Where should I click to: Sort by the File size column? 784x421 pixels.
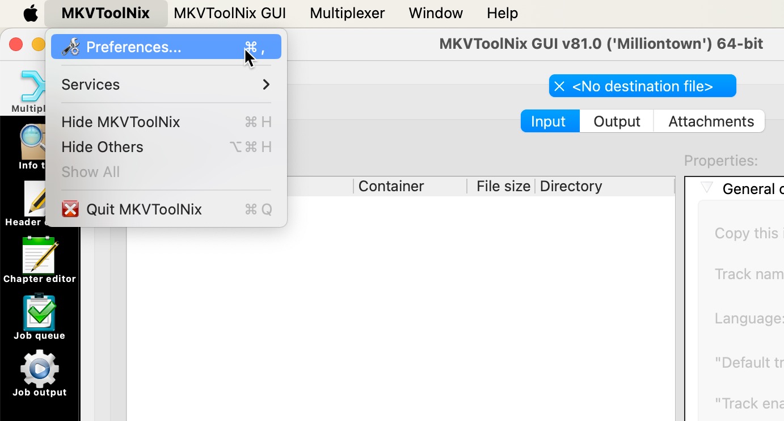click(x=503, y=186)
